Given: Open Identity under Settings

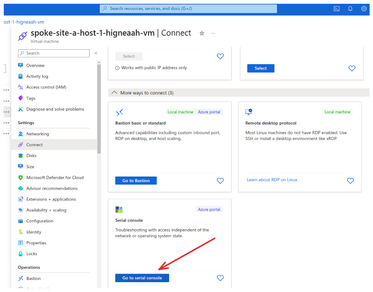Looking at the screenshot, I should click(34, 232).
